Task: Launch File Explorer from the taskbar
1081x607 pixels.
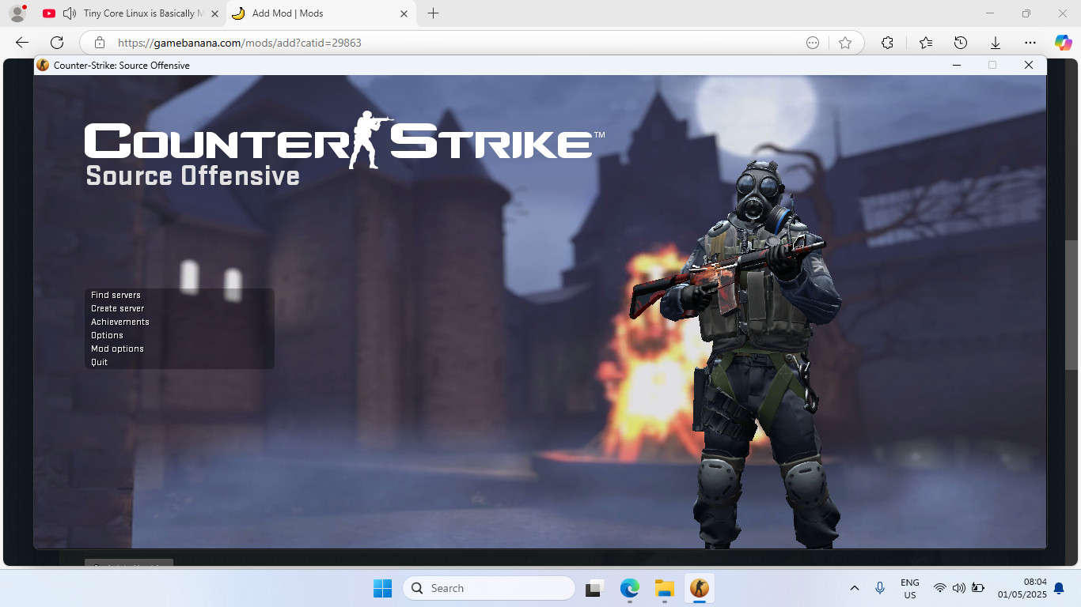Action: [664, 588]
